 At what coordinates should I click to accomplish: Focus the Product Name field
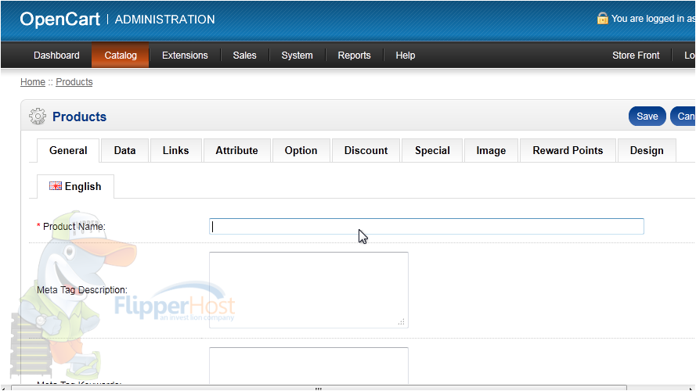point(427,227)
